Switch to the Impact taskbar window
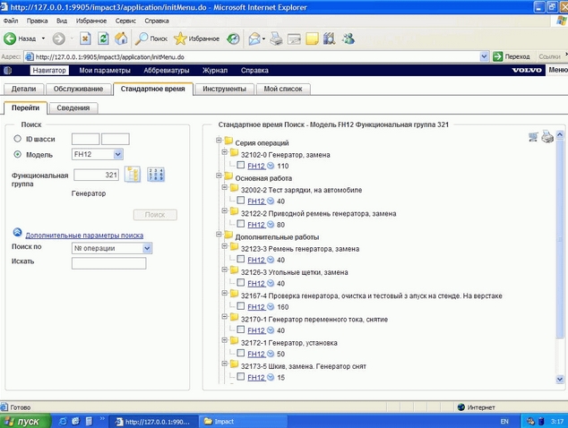This screenshot has width=568, height=428. [x=243, y=422]
